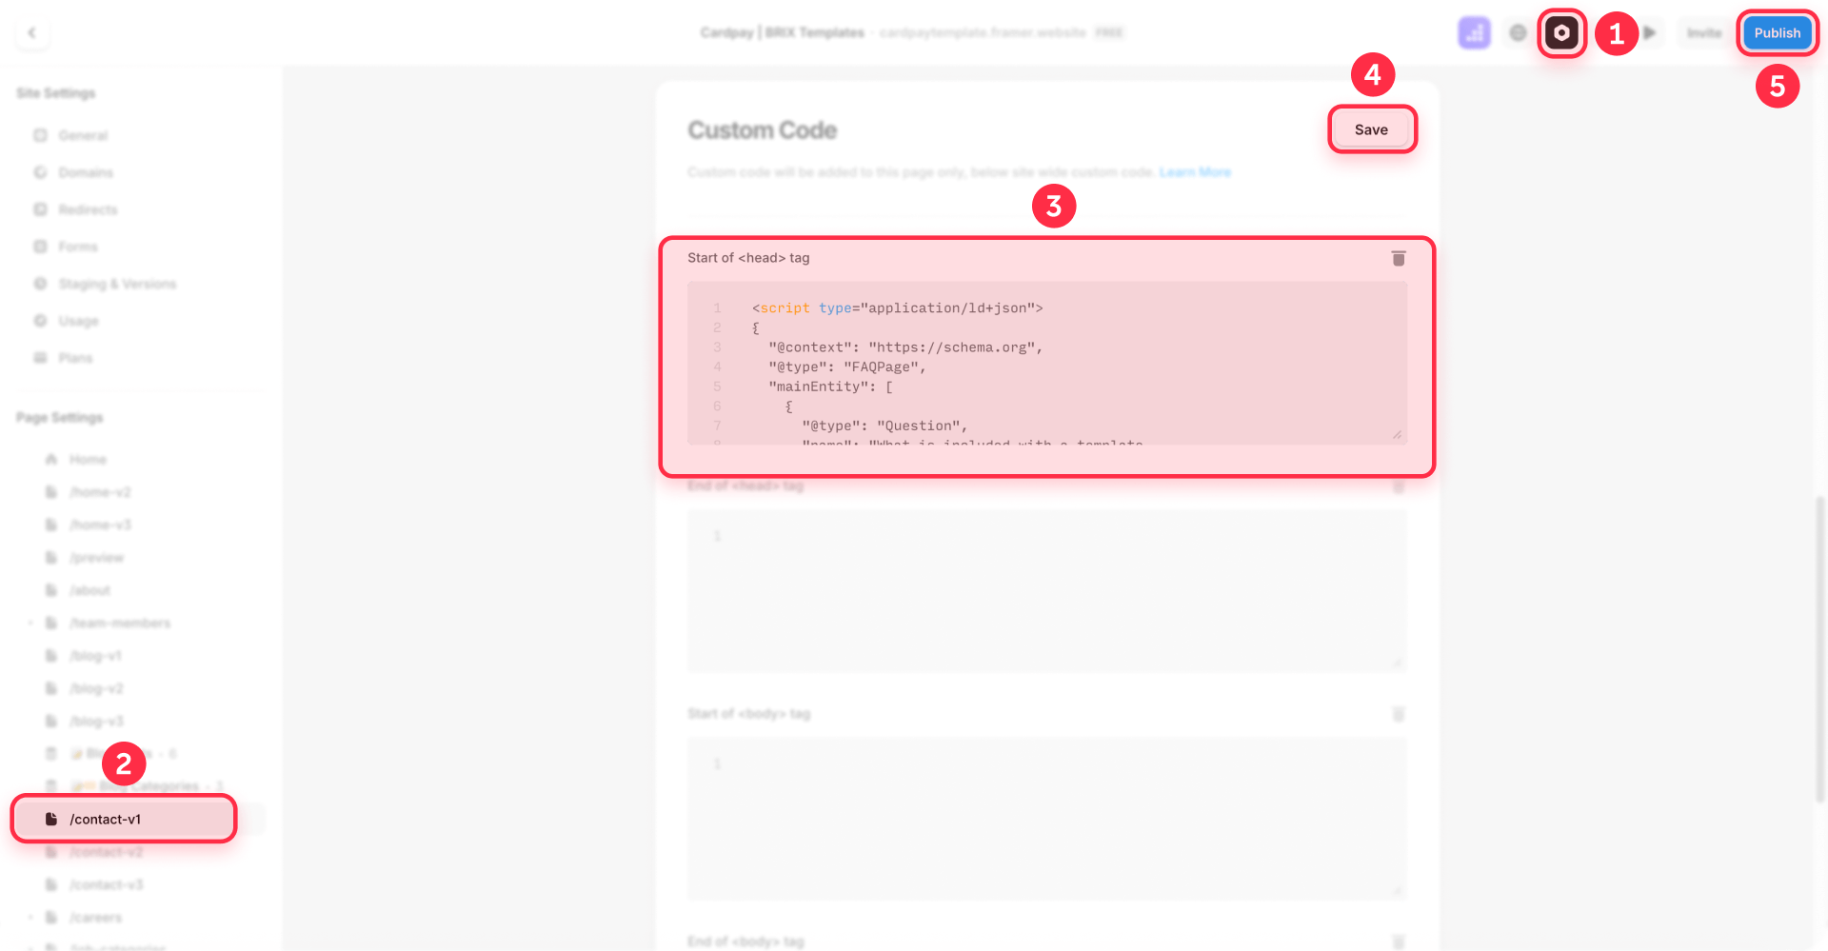Screen dimensions: 1828x951
Task: Click the Invite button
Action: (x=1704, y=33)
